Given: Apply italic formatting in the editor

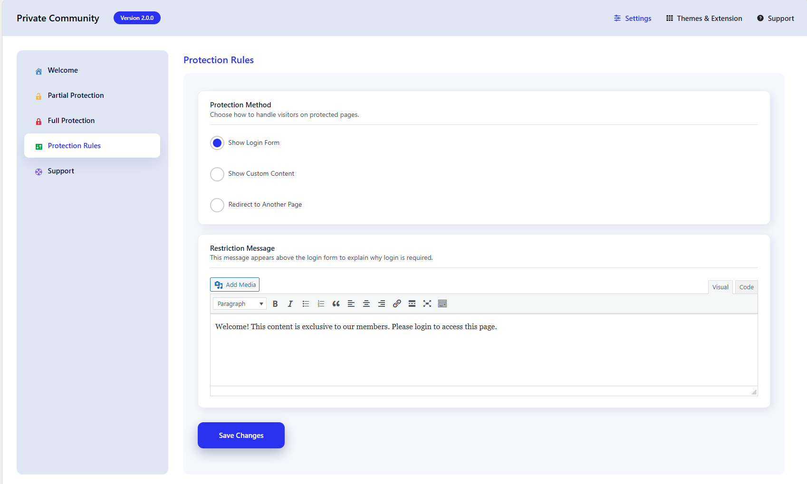Looking at the screenshot, I should click(x=290, y=304).
